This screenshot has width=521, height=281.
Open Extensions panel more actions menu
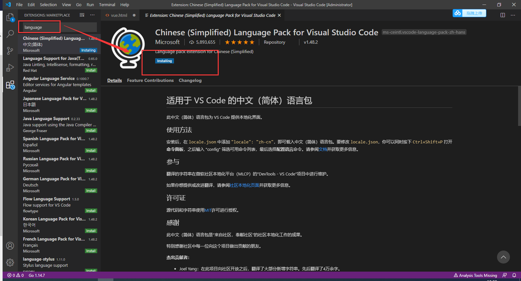pos(92,15)
